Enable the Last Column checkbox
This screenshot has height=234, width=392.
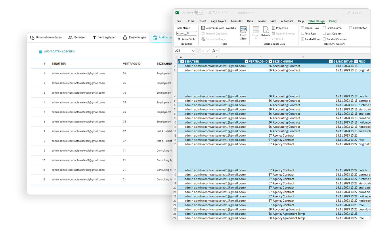pyautogui.click(x=324, y=33)
